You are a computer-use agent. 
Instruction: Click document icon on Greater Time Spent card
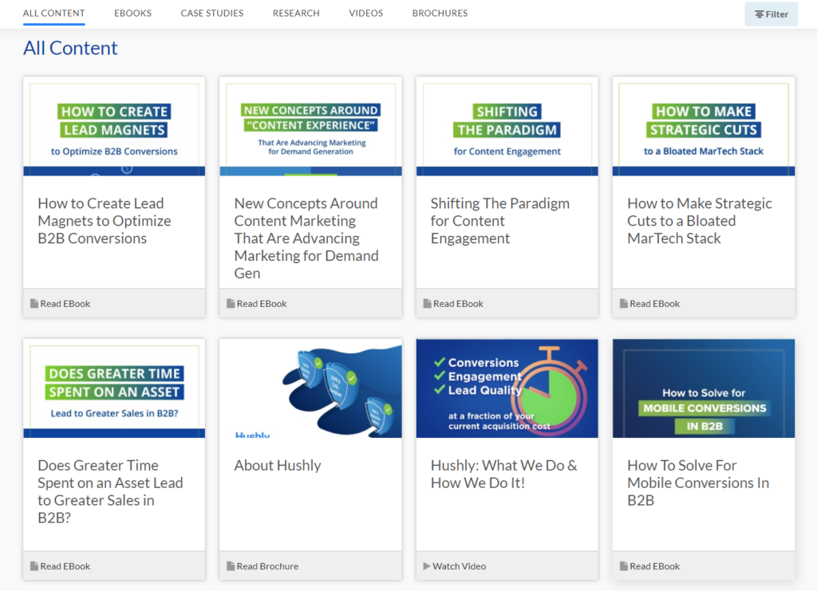pyautogui.click(x=34, y=566)
